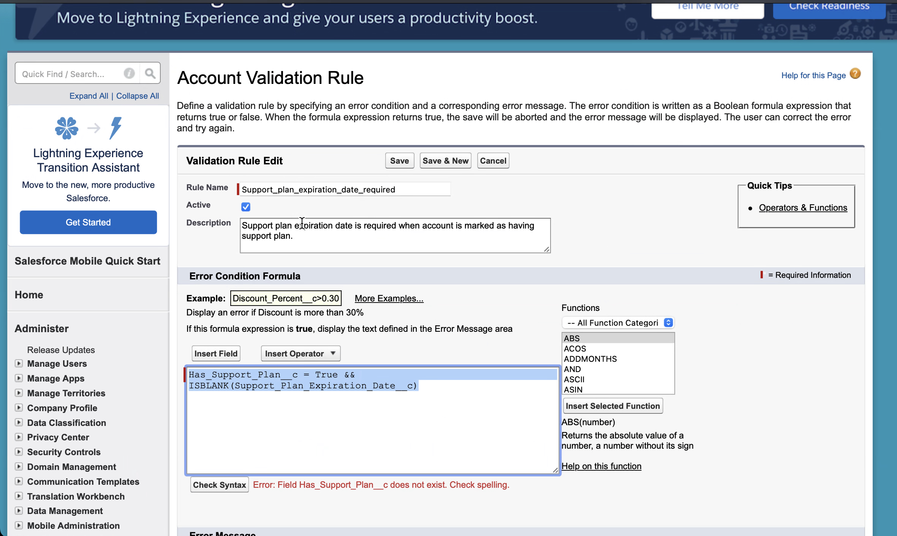The width and height of the screenshot is (897, 536).
Task: Open the Insert Operator dropdown
Action: pyautogui.click(x=300, y=353)
